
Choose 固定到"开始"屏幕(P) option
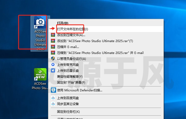(71, 82)
